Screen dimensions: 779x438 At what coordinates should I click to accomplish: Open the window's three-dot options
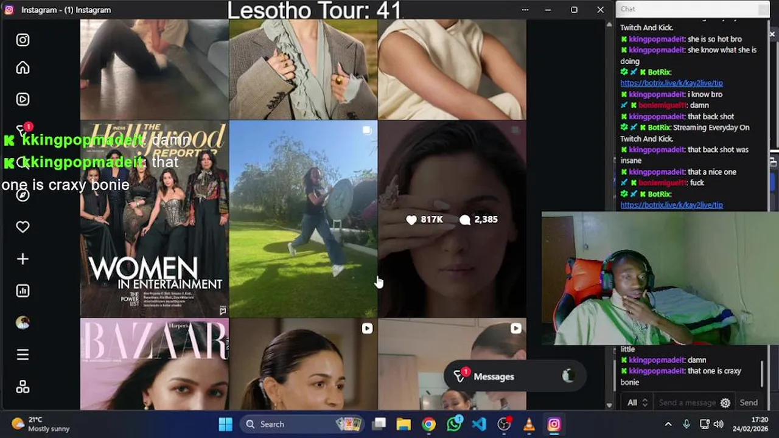pos(525,10)
